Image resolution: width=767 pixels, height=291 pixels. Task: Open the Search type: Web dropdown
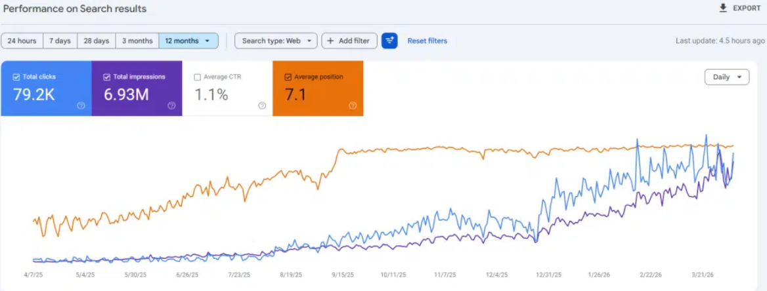click(276, 41)
